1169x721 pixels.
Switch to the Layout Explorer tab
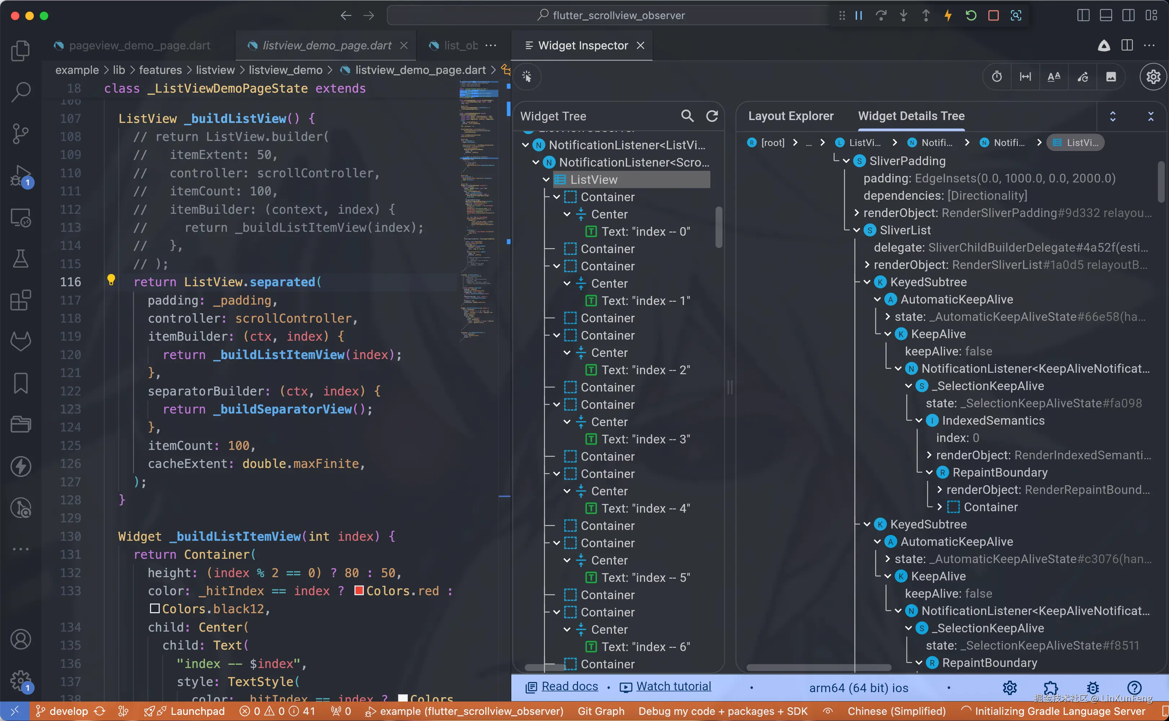pos(790,116)
